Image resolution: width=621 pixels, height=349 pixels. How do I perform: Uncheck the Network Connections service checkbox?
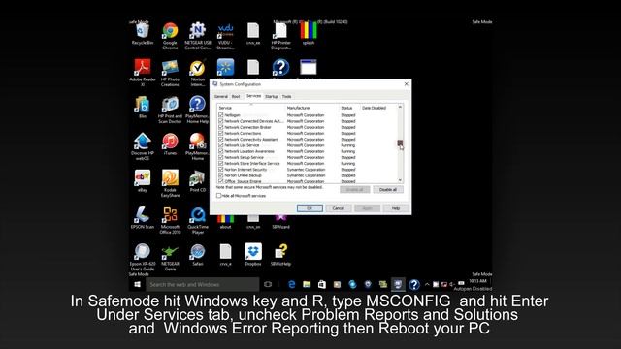click(x=220, y=134)
